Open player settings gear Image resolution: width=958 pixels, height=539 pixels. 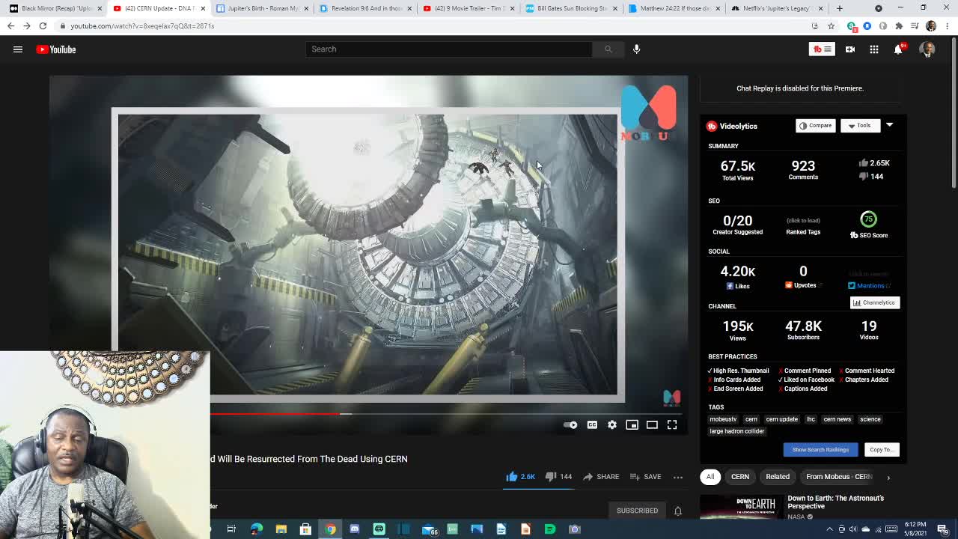(x=612, y=425)
